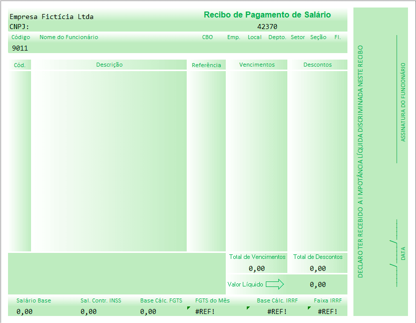Click the Cód. column header
Image resolution: width=416 pixels, height=323 pixels.
(x=20, y=65)
